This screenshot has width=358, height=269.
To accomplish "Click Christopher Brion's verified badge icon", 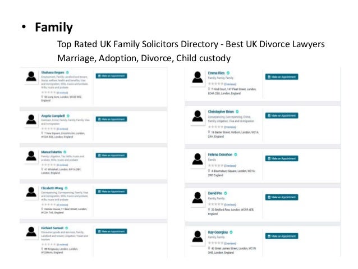I will pyautogui.click(x=237, y=112).
